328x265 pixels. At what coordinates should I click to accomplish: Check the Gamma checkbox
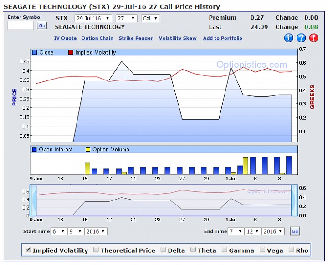(x=224, y=250)
